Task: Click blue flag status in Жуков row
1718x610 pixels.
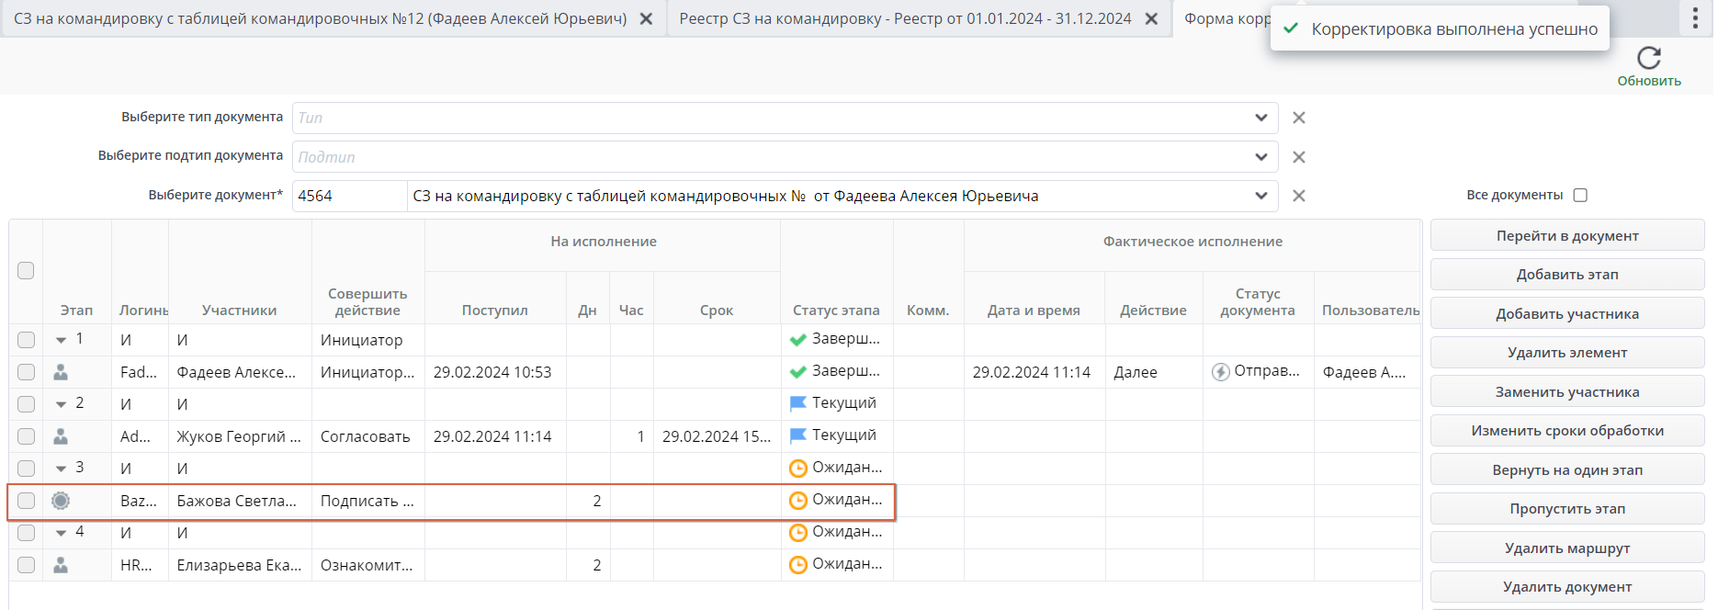Action: (x=797, y=435)
